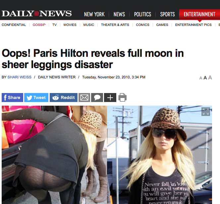Image resolution: width=220 pixels, height=204 pixels.
Task: Open the Entertainment section tab
Action: tap(199, 14)
